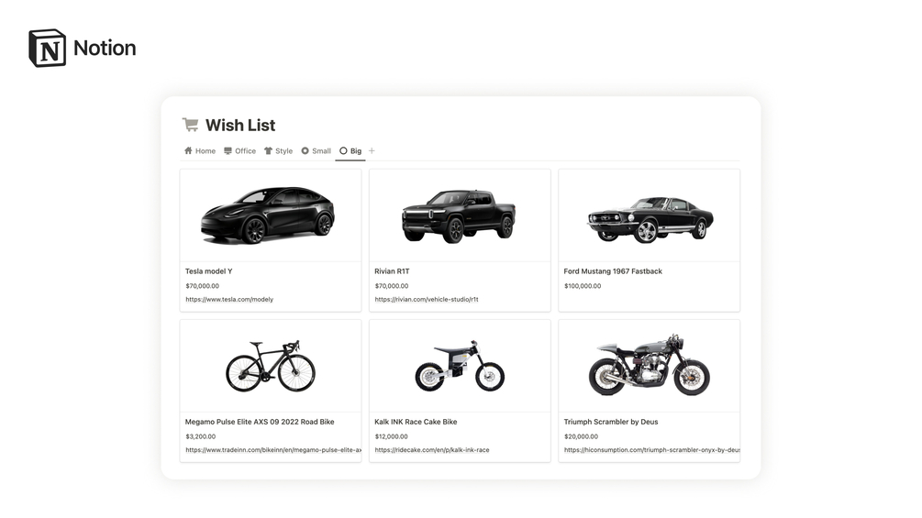Open the hiconsumption.com Triumph Scrambler link

coord(651,450)
